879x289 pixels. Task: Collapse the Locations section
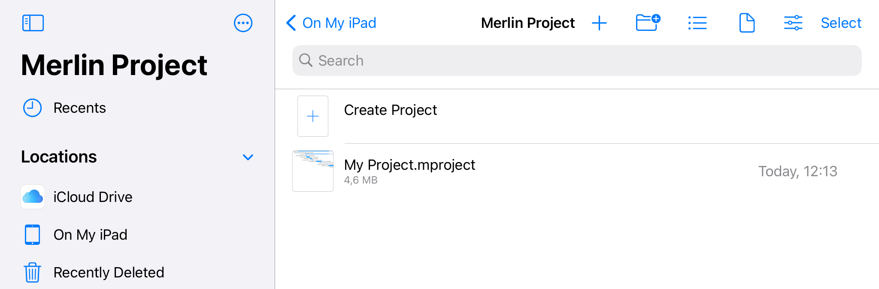(248, 157)
